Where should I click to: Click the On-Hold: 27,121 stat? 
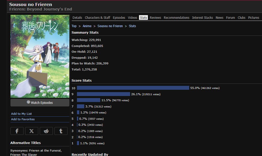84,52
